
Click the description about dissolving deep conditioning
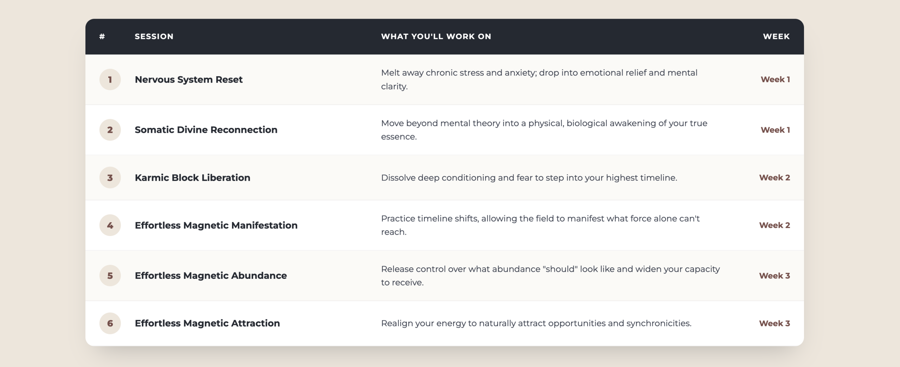tap(529, 178)
